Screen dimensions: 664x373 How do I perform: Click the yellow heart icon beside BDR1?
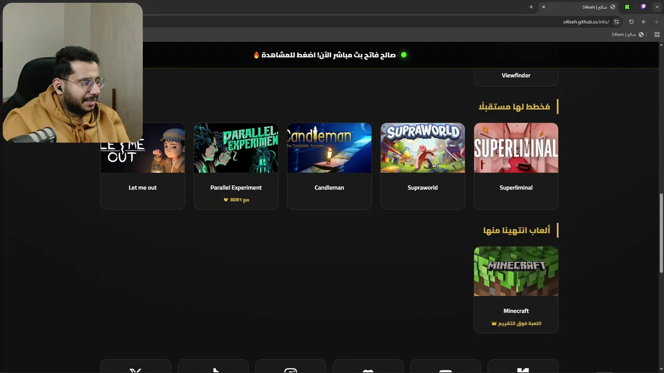226,200
